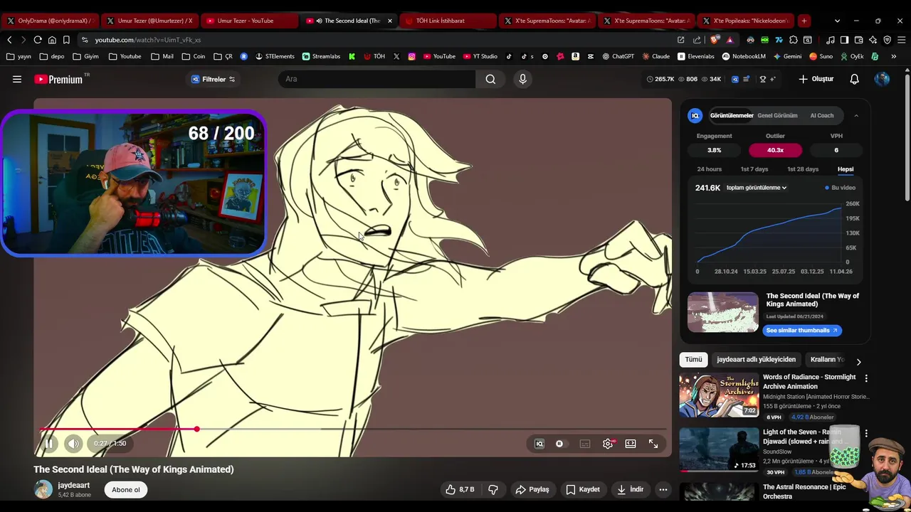Click the IQ icon in the player controls

pos(539,444)
